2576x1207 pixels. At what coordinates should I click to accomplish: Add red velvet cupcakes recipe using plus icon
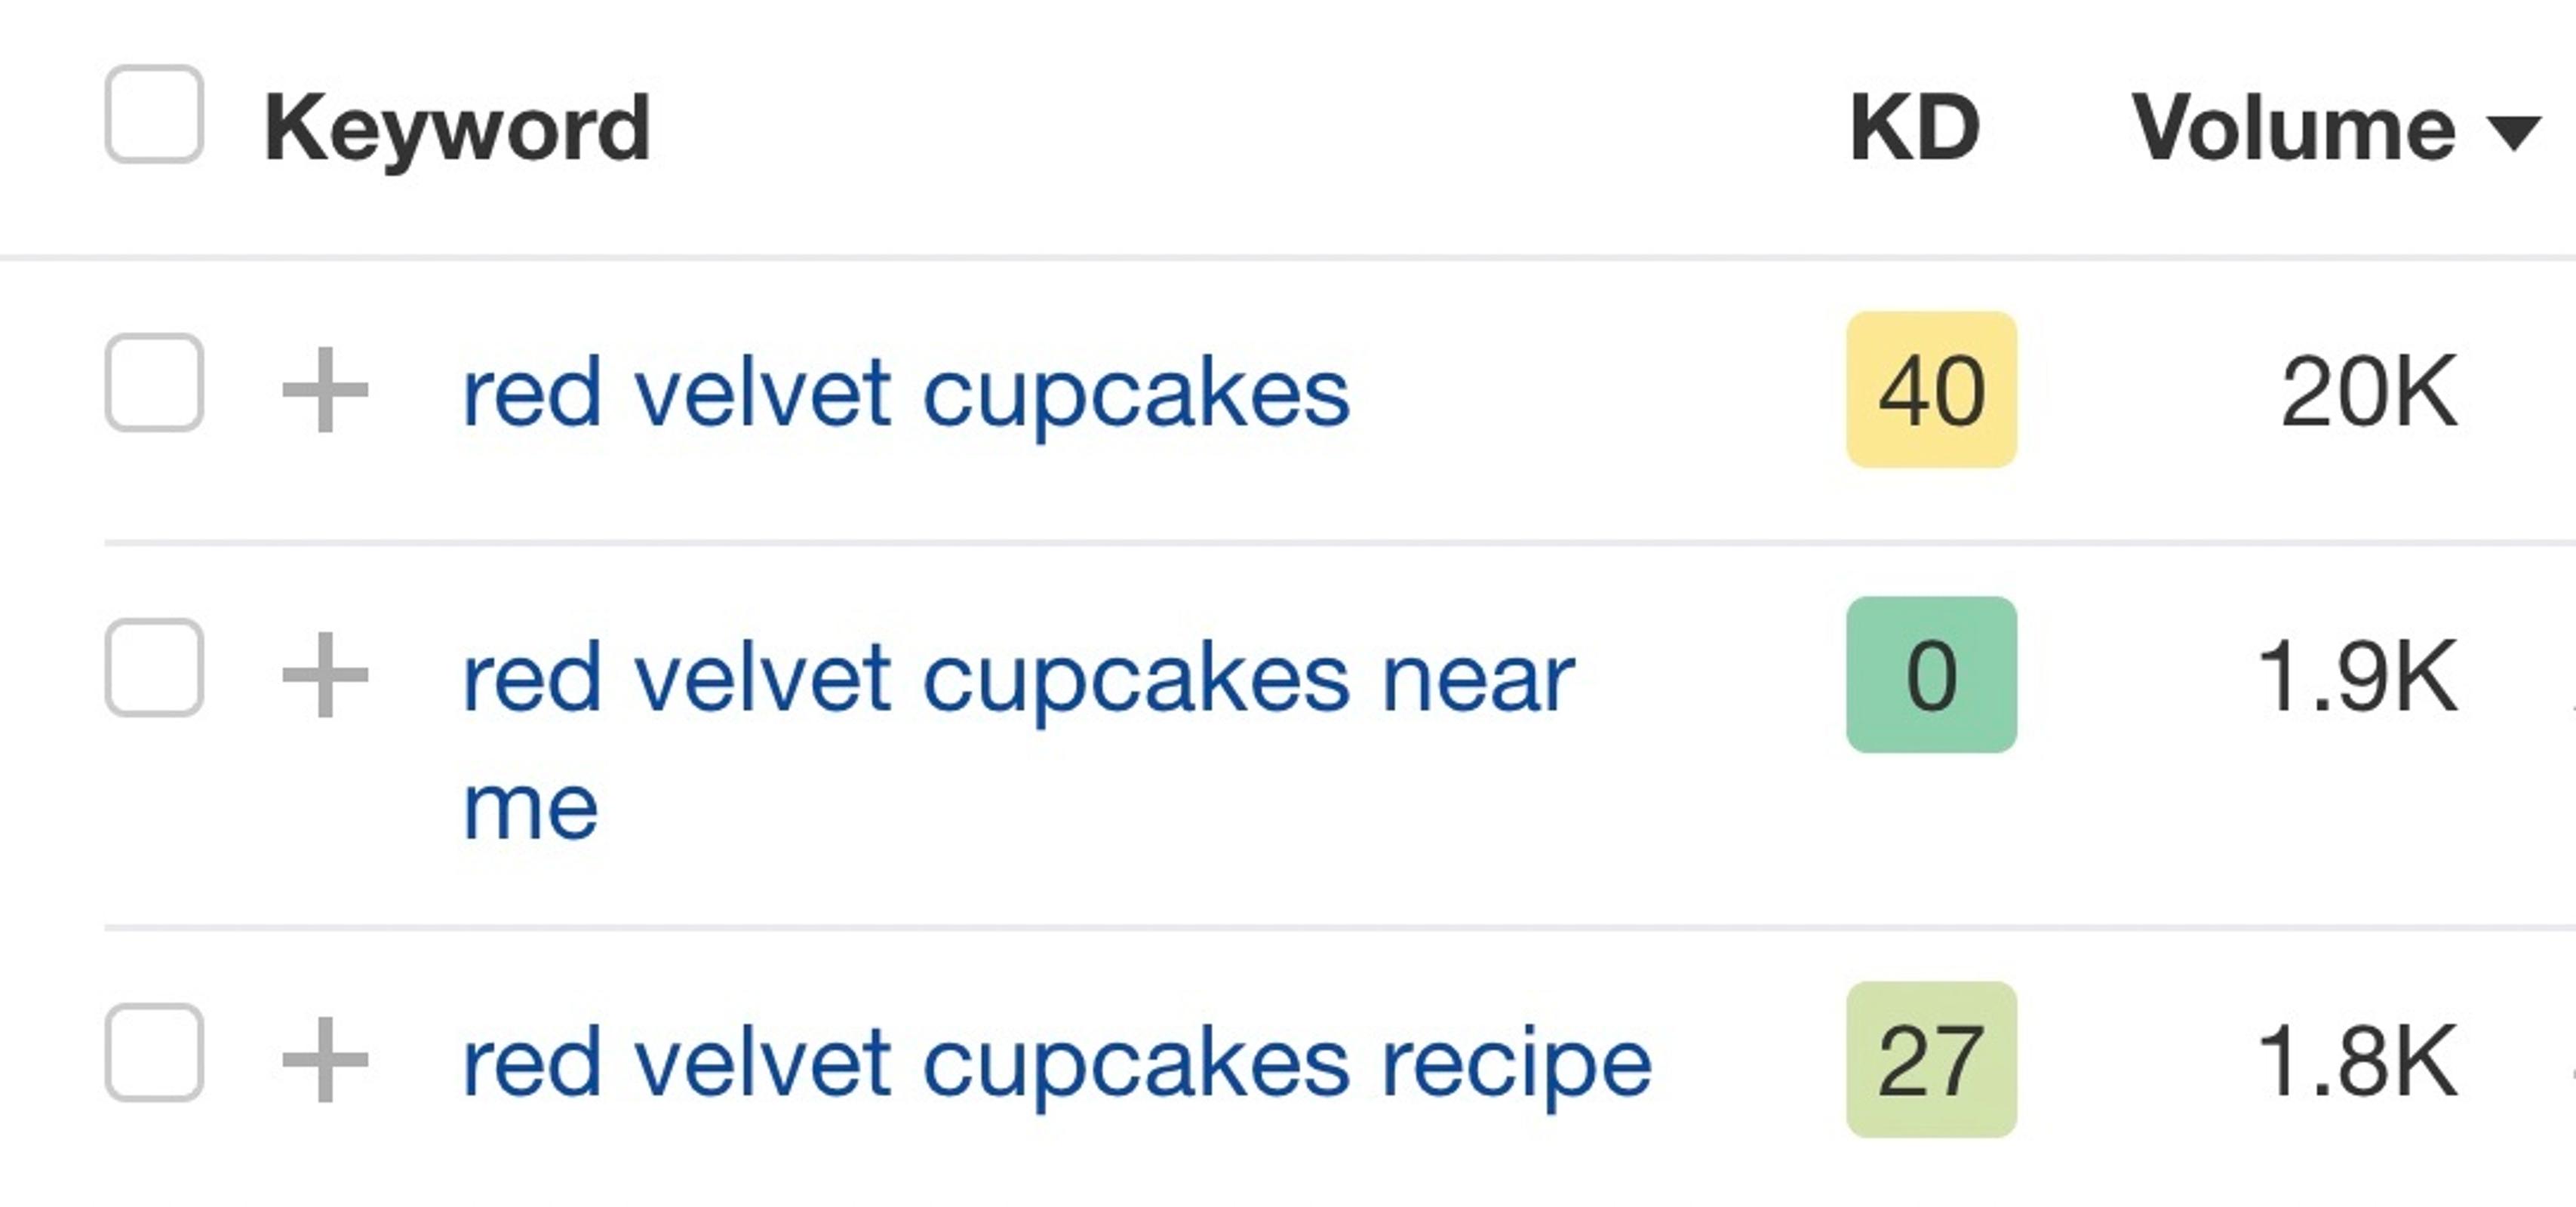(x=325, y=1060)
